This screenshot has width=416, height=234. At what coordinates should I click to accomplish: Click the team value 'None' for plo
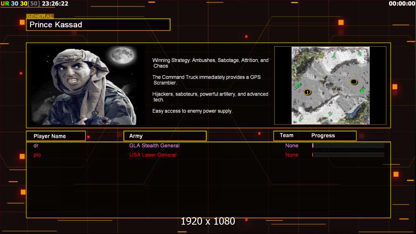(x=292, y=155)
